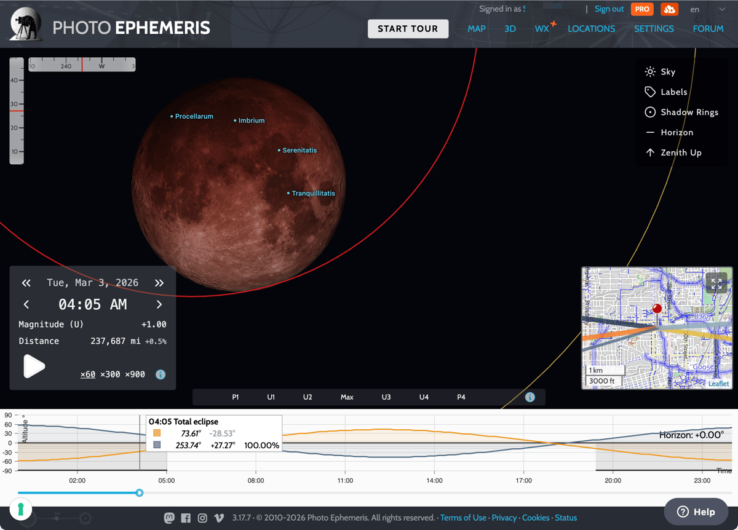The width and height of the screenshot is (738, 530).
Task: Toggle the Labels overlay
Action: tap(650, 92)
